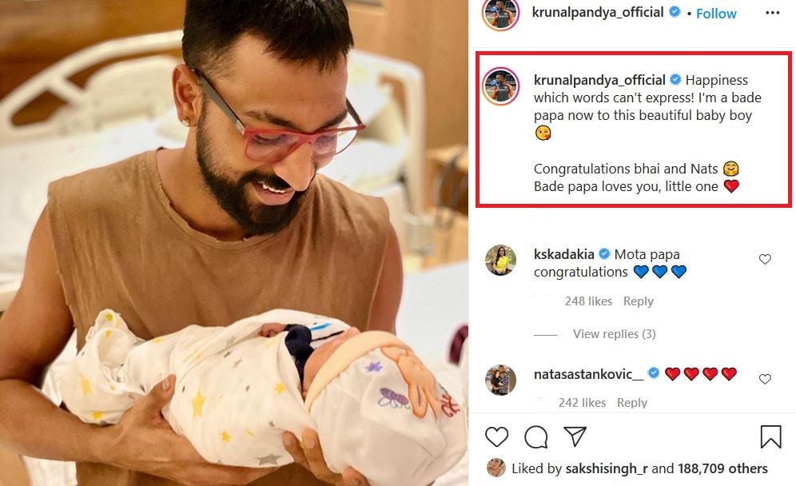This screenshot has width=796, height=486.
Task: Open kskadakia's profile avatar
Action: pos(500,260)
